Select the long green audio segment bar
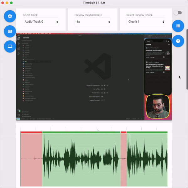Viewport: 188px width, 188px height. point(81,132)
